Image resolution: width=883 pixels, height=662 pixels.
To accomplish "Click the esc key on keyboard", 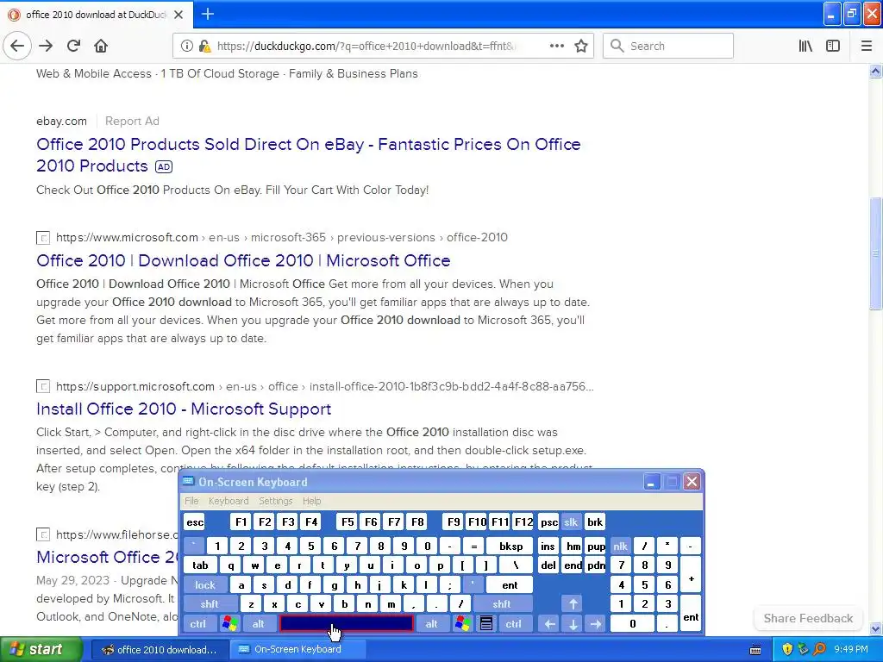I will (x=195, y=521).
